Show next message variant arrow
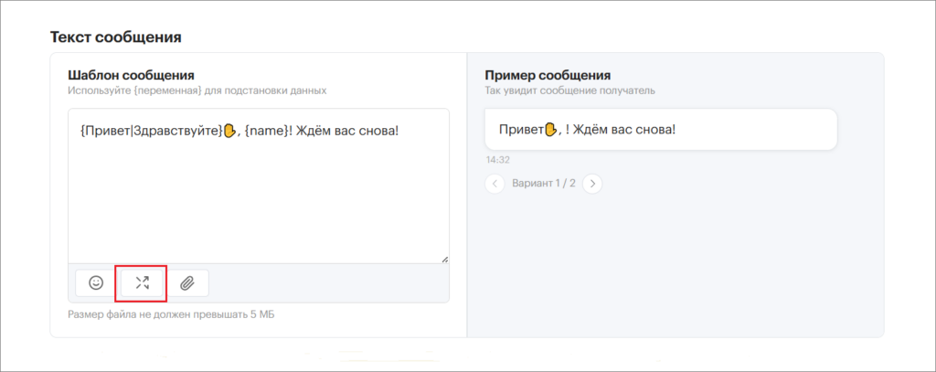The image size is (936, 372). (592, 184)
